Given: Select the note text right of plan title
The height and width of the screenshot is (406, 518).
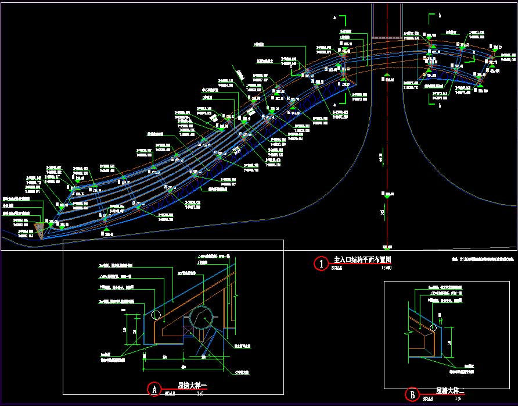Looking at the screenshot, I should pyautogui.click(x=483, y=258).
